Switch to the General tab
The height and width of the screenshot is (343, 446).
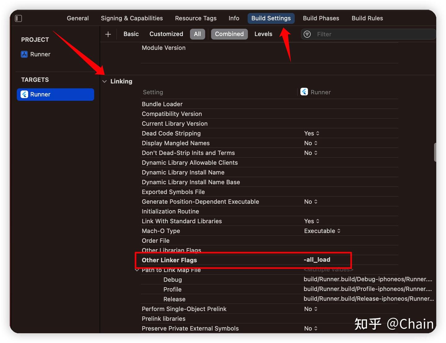(78, 18)
